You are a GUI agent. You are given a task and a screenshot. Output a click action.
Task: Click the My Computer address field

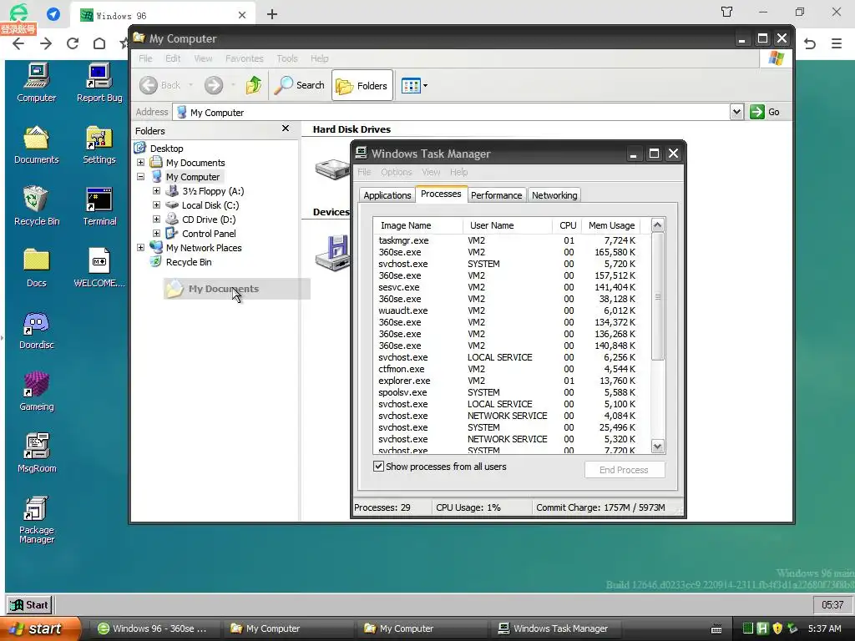pos(452,113)
